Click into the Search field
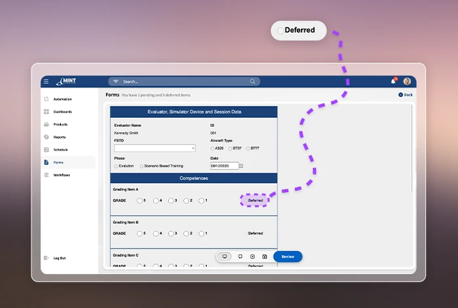458x308 pixels. [x=184, y=82]
